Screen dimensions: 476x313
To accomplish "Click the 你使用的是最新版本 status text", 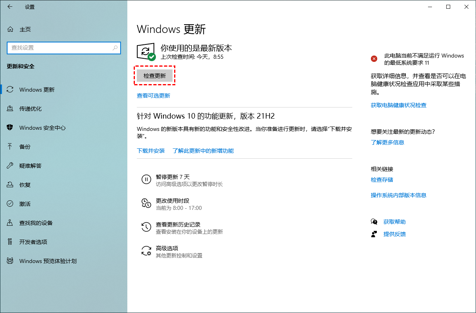I will coord(196,48).
